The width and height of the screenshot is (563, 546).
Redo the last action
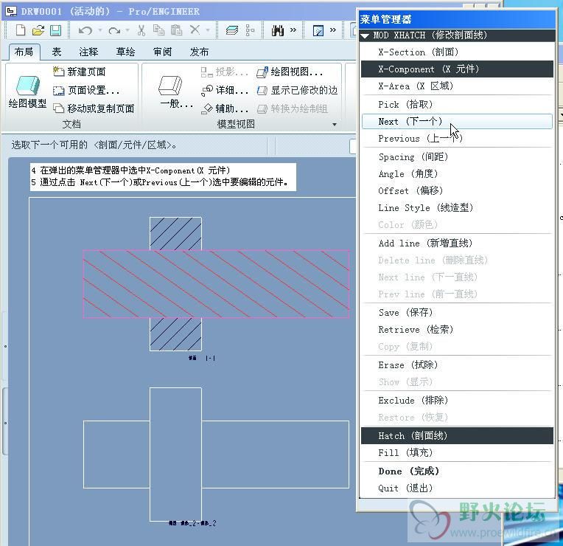[x=114, y=30]
